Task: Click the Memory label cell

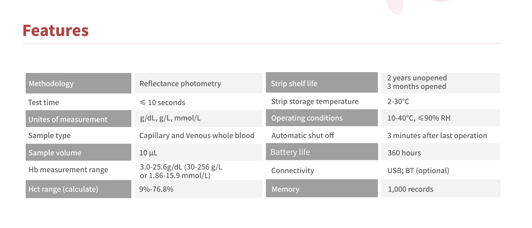Action: (321, 189)
